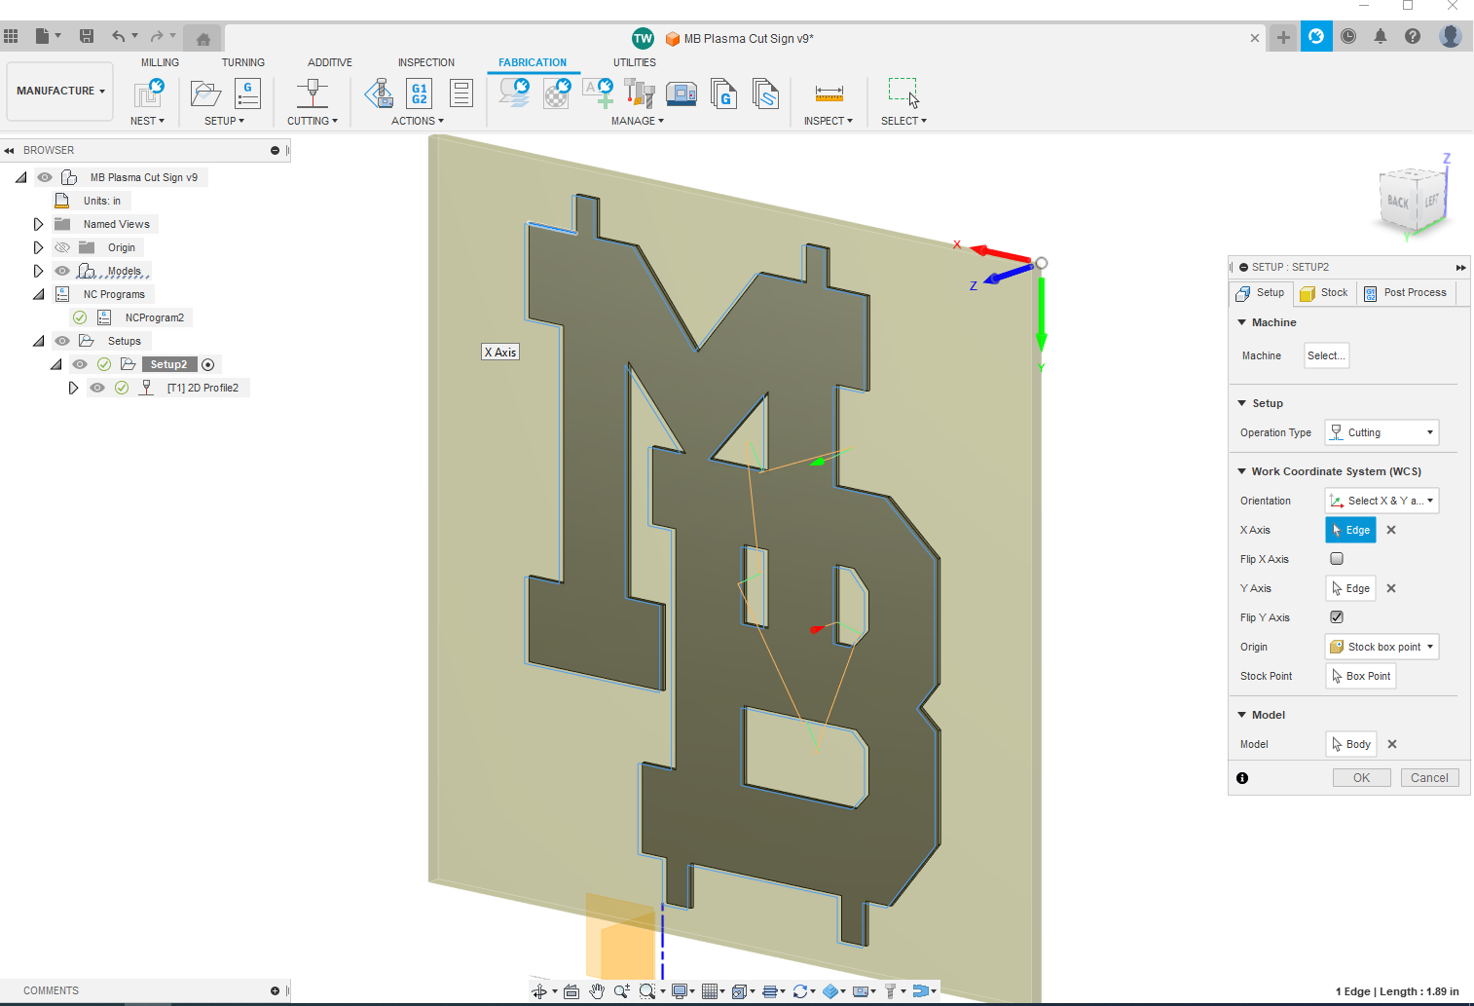Viewport: 1474px width, 1006px height.
Task: Select the NCProgram2 tree item
Action: point(154,317)
